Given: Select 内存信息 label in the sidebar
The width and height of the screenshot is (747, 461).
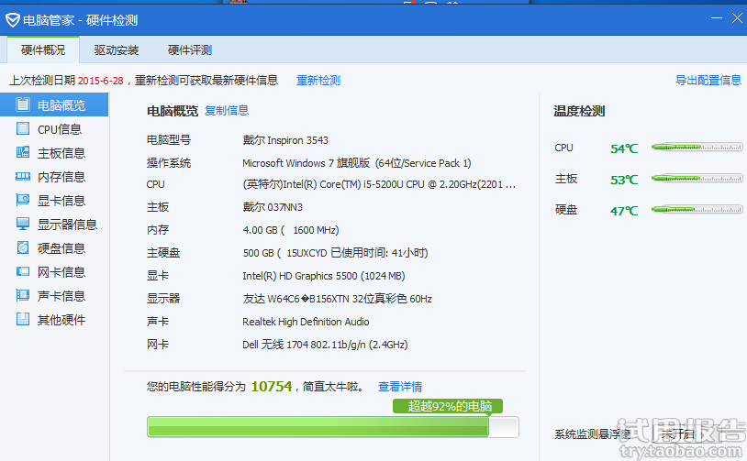Looking at the screenshot, I should (x=61, y=177).
